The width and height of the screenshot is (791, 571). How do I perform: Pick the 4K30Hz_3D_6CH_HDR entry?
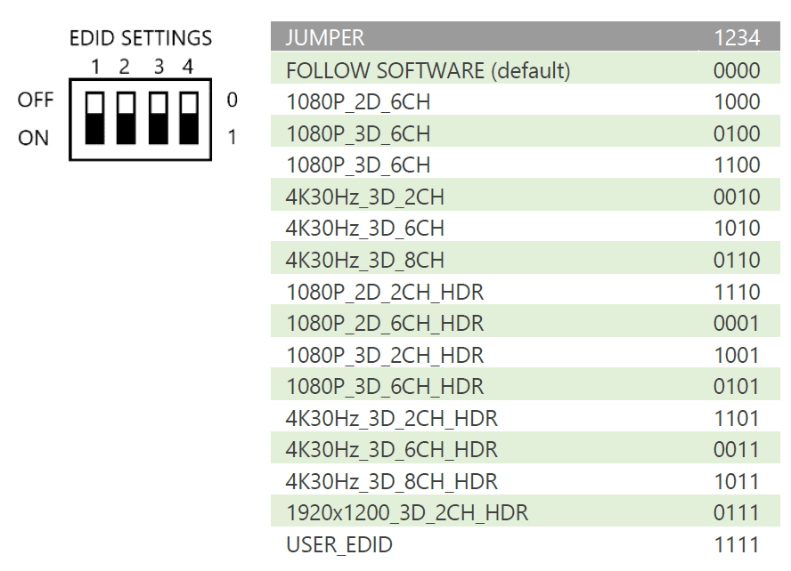click(x=392, y=450)
